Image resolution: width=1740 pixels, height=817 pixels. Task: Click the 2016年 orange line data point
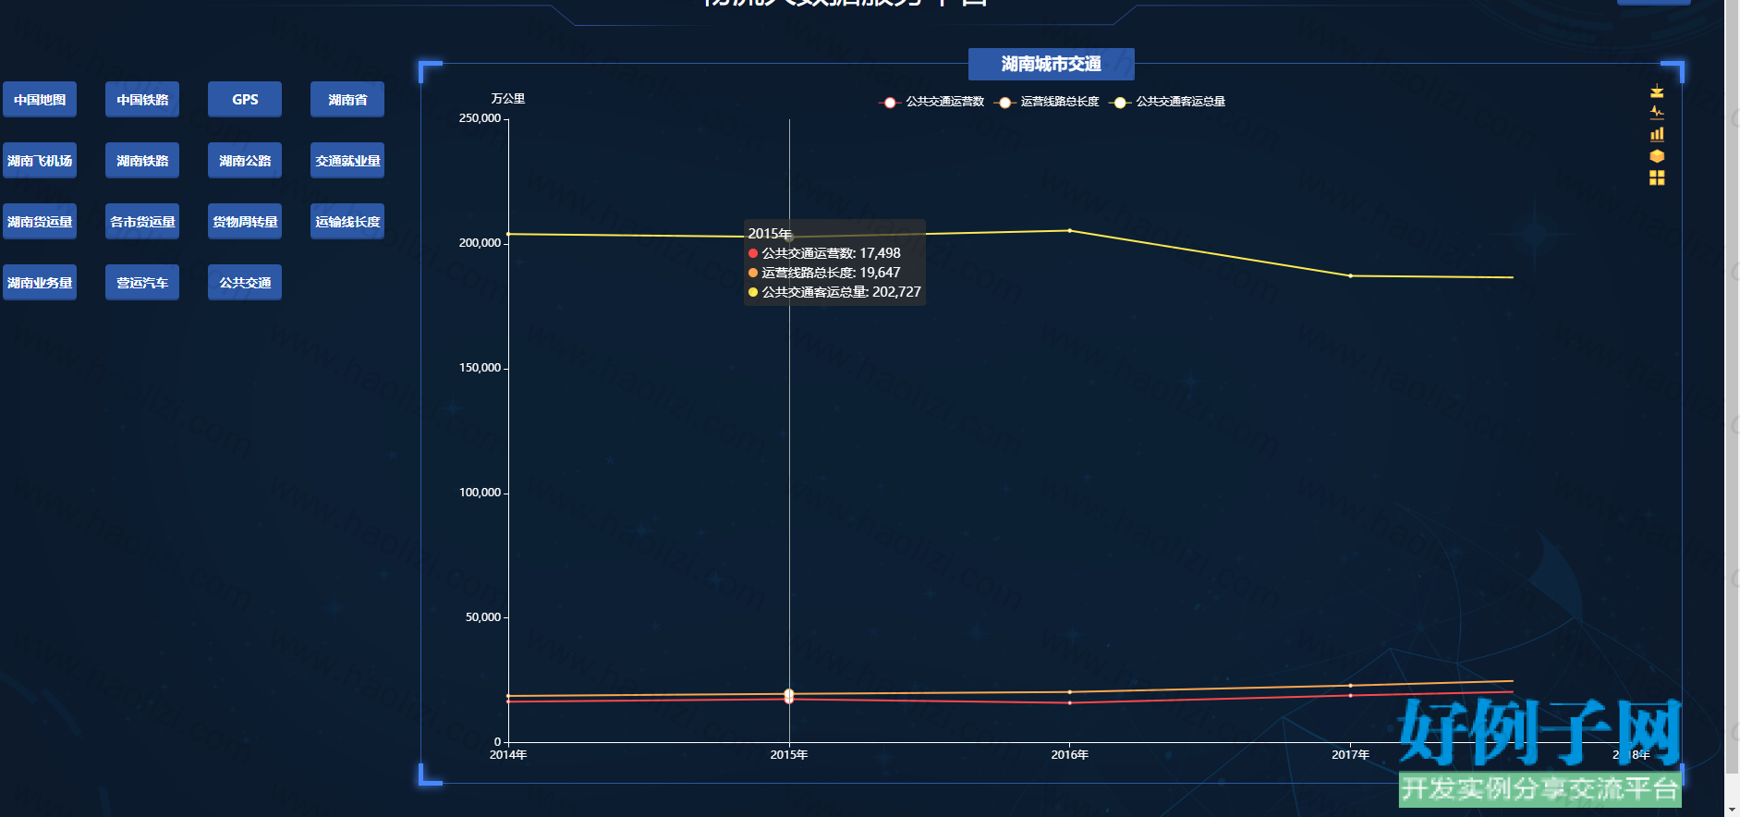1070,692
